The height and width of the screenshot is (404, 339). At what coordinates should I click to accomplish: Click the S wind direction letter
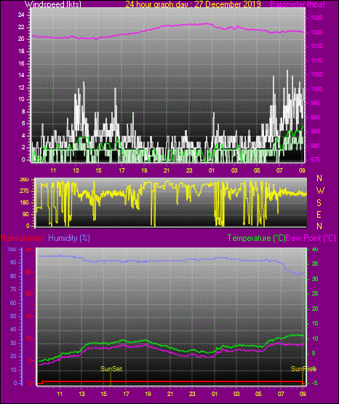click(319, 203)
